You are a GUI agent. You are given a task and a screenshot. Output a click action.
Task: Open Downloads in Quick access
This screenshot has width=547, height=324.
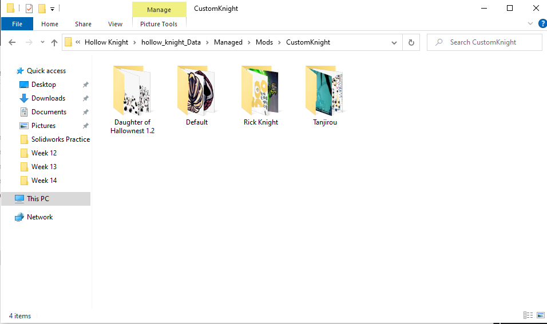[48, 98]
